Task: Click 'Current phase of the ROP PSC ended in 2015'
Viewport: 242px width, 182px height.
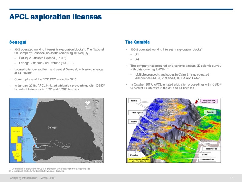Action: (x=45, y=79)
